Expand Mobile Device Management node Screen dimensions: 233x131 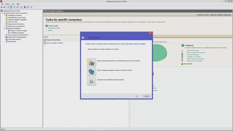4,37
